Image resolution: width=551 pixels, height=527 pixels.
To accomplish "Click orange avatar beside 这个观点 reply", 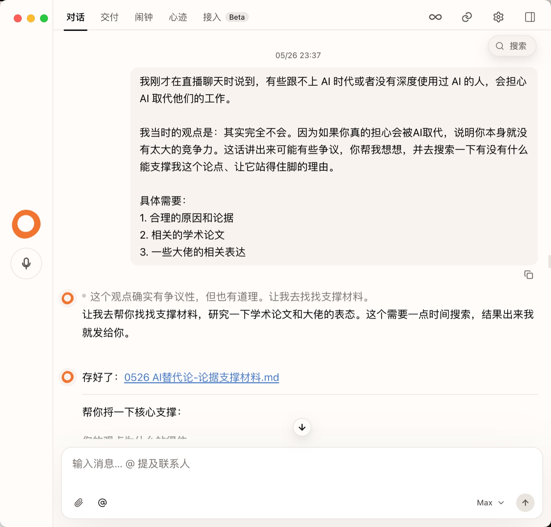I will tap(67, 298).
